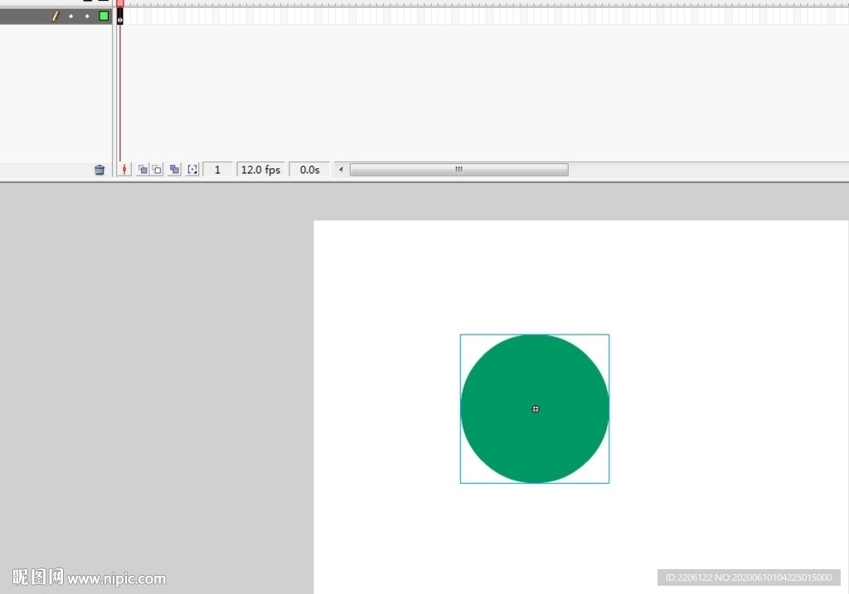Click the green layer outline color square
Viewport: 849px width, 594px height.
pos(104,17)
